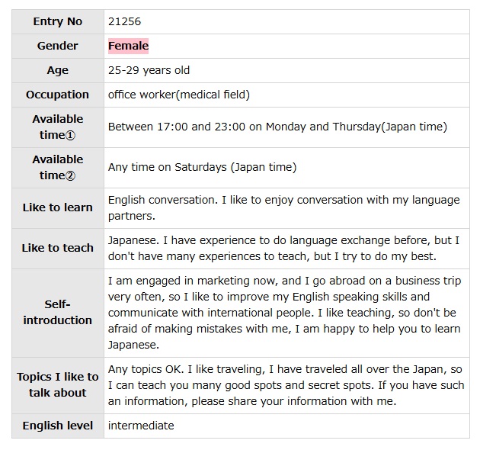Click office worker(medical field) text
This screenshot has width=480, height=450.
(x=179, y=95)
